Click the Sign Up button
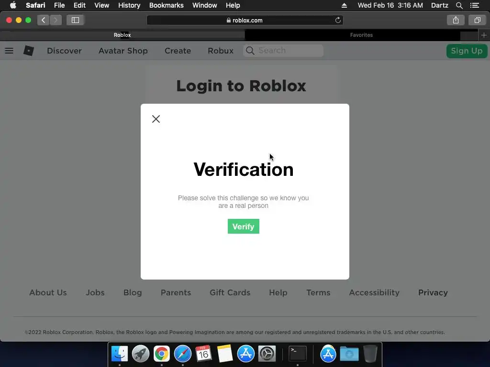Screen dimensions: 490x367 [x=467, y=51]
